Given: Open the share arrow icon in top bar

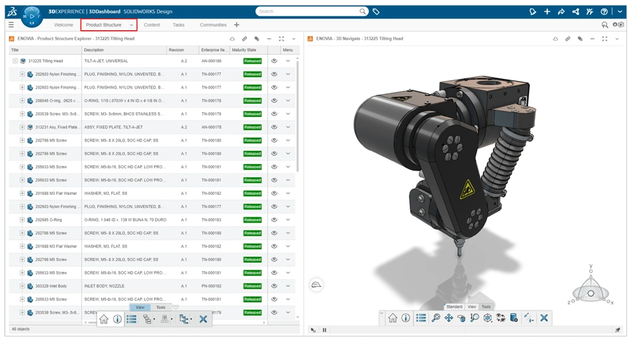Looking at the screenshot, I should (x=561, y=12).
